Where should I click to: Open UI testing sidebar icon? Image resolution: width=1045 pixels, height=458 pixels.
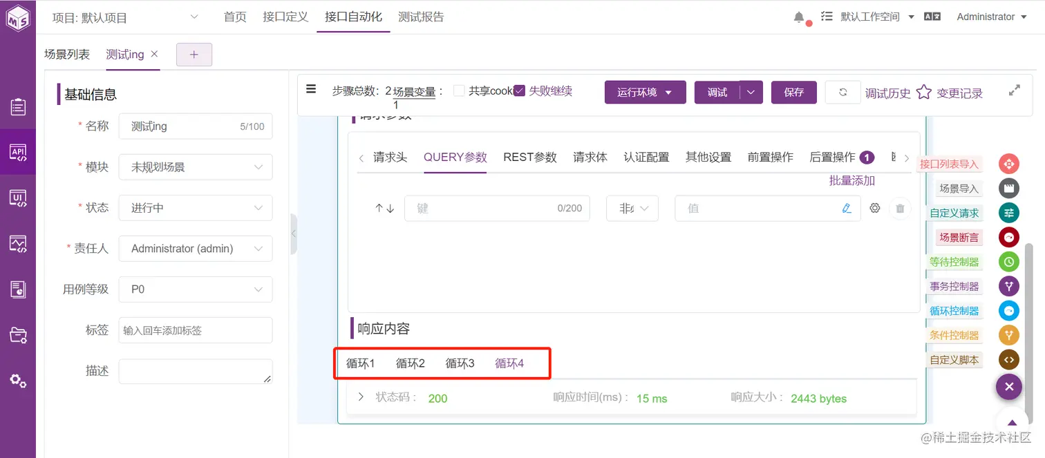(x=18, y=198)
